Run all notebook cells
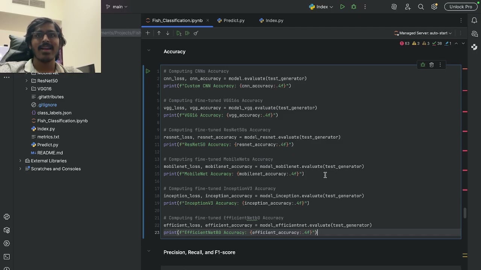 (187, 33)
